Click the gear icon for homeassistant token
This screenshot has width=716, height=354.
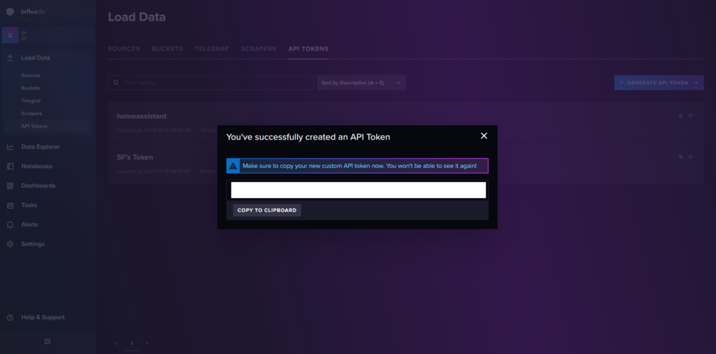pos(690,116)
